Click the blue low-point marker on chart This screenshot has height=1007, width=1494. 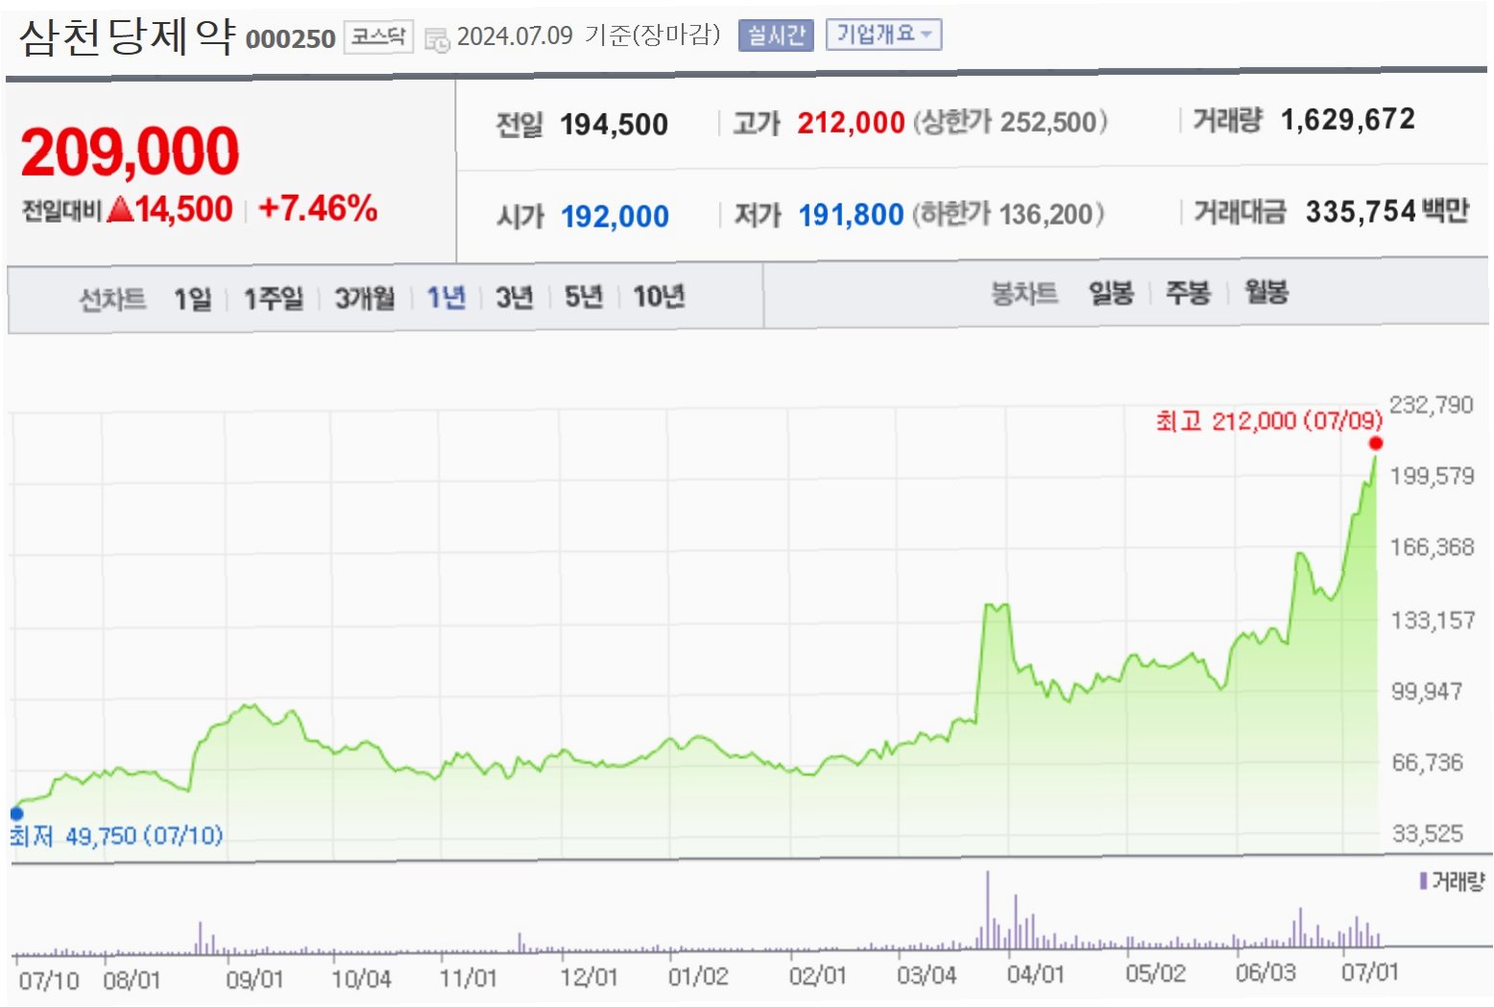(x=16, y=813)
